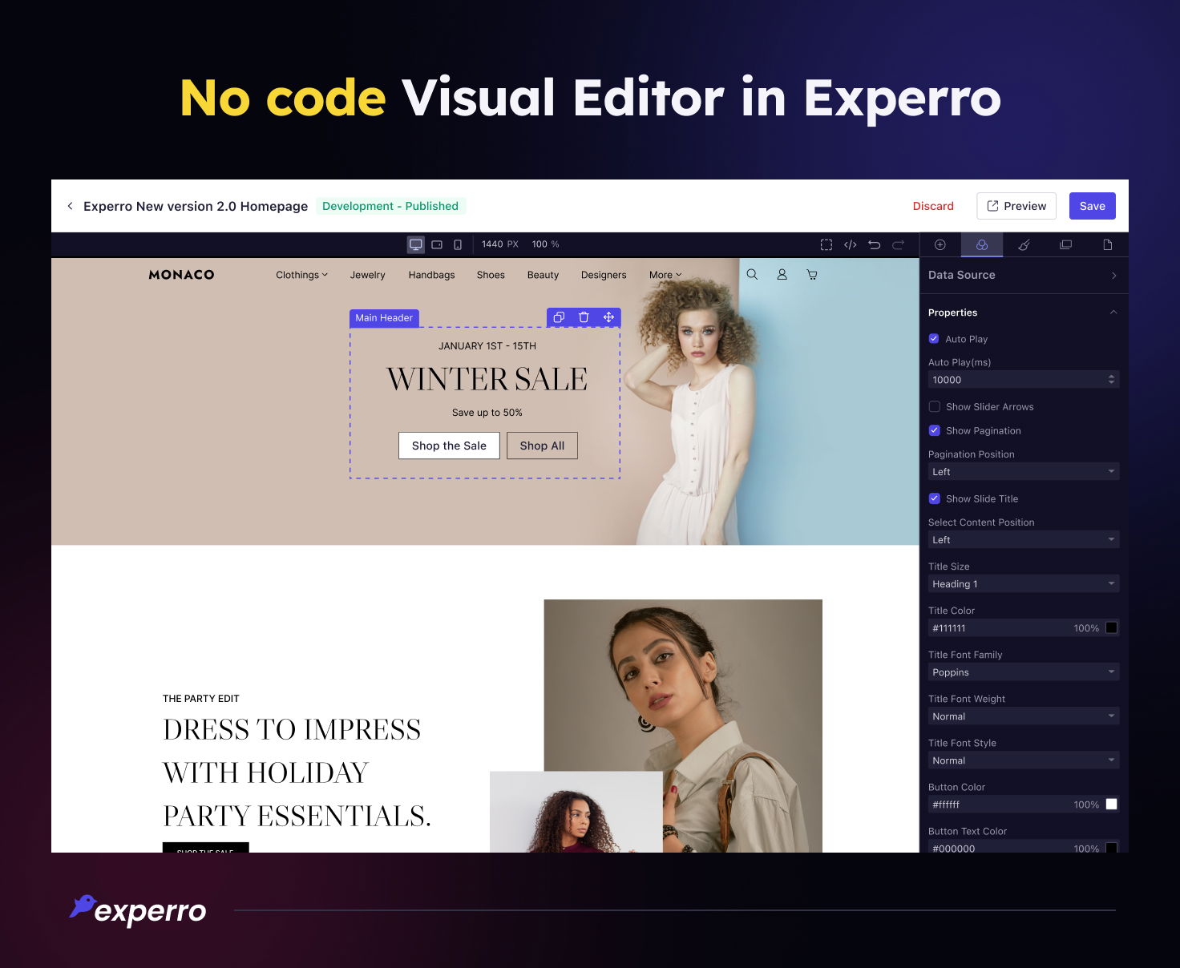Click the shopping cart icon in Monaco header
1180x968 pixels.
pyautogui.click(x=812, y=274)
